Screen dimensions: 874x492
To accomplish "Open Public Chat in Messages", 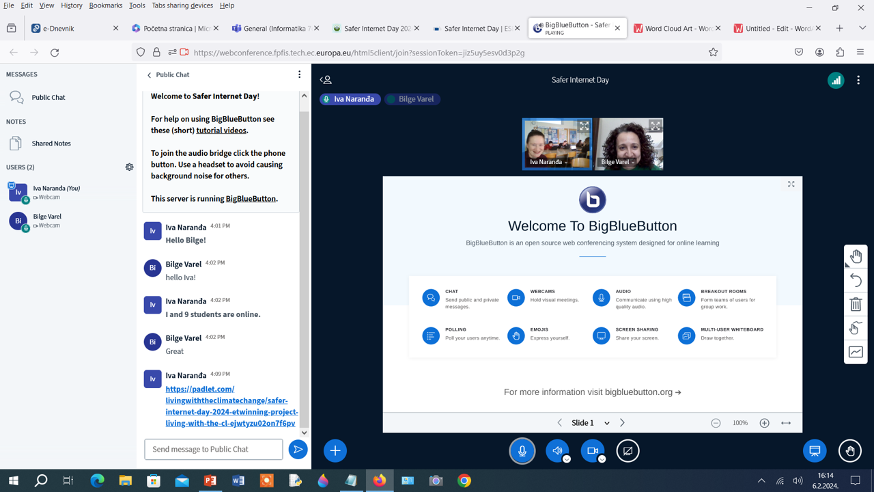I will tap(68, 98).
